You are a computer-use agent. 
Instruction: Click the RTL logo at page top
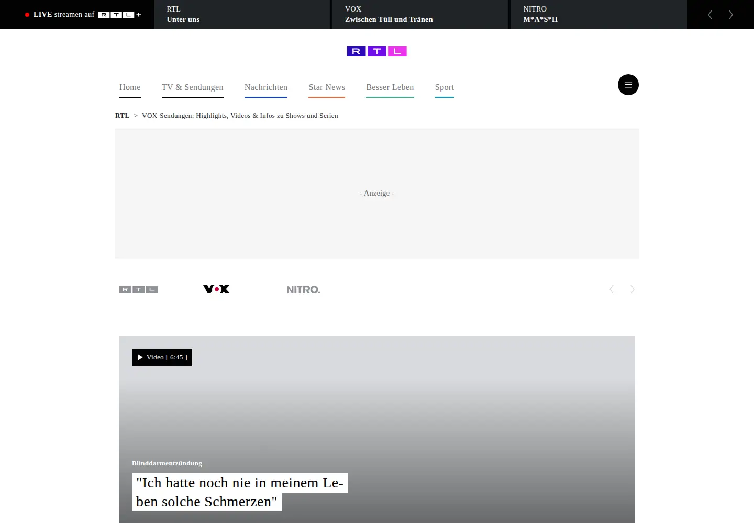[x=377, y=51]
